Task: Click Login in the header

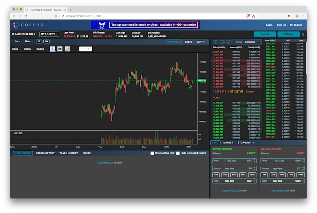Action: [269, 25]
